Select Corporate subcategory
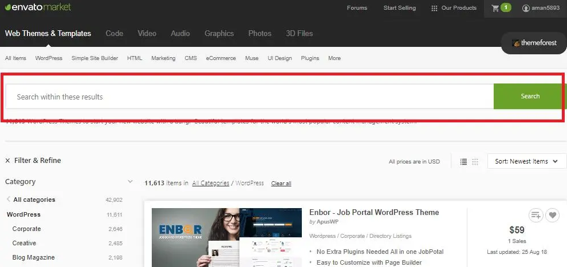The image size is (567, 267). click(26, 229)
